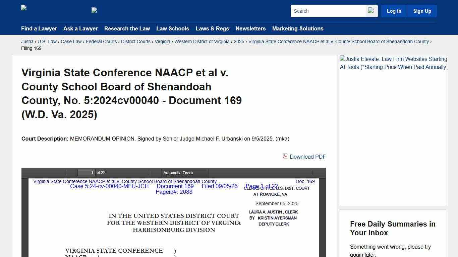Click the 2025 breadcrumb link
The width and height of the screenshot is (458, 257).
coord(239,41)
